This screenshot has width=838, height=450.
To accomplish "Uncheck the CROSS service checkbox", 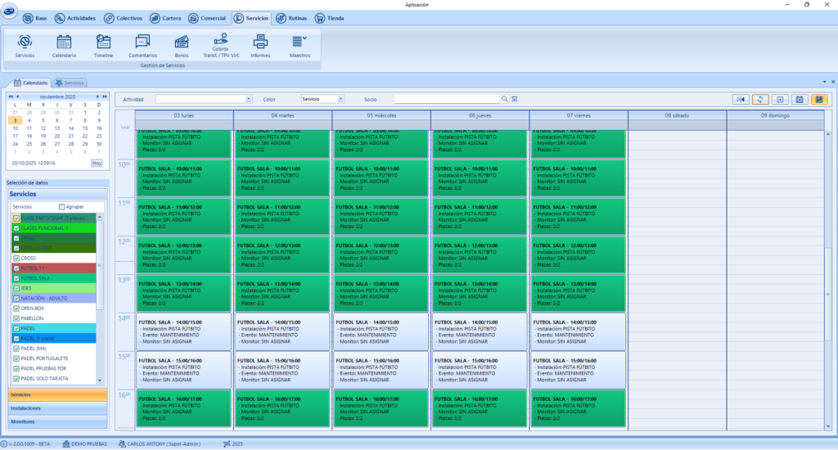I will click(x=16, y=258).
